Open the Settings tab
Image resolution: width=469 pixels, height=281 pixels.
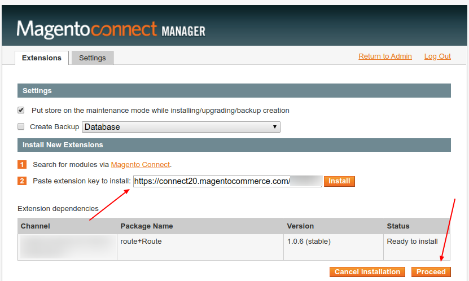tap(92, 58)
